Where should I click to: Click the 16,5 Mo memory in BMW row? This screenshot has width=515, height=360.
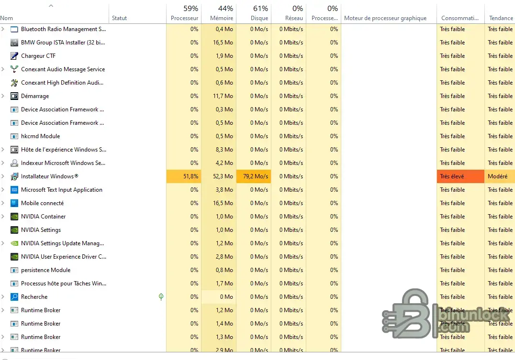pyautogui.click(x=223, y=43)
